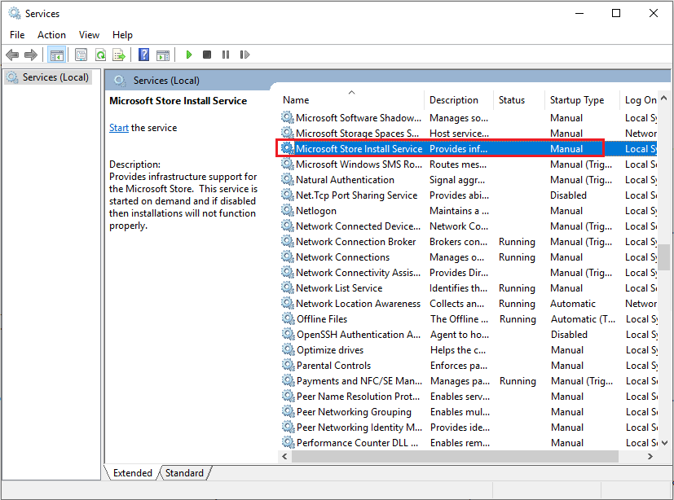Image resolution: width=674 pixels, height=500 pixels.
Task: Select Network Location Awareness row
Action: pos(468,303)
